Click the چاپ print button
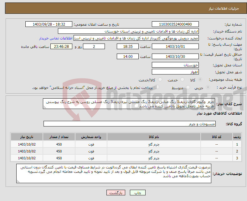The width and height of the screenshot is (247, 201). point(137,193)
